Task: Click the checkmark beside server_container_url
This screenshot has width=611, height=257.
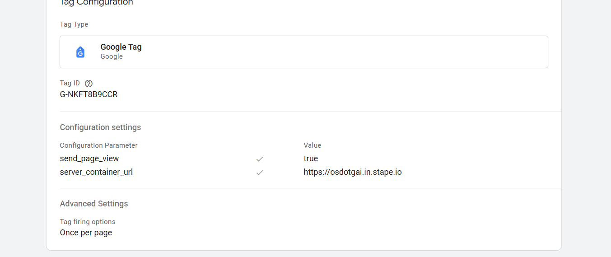Action: 260,173
